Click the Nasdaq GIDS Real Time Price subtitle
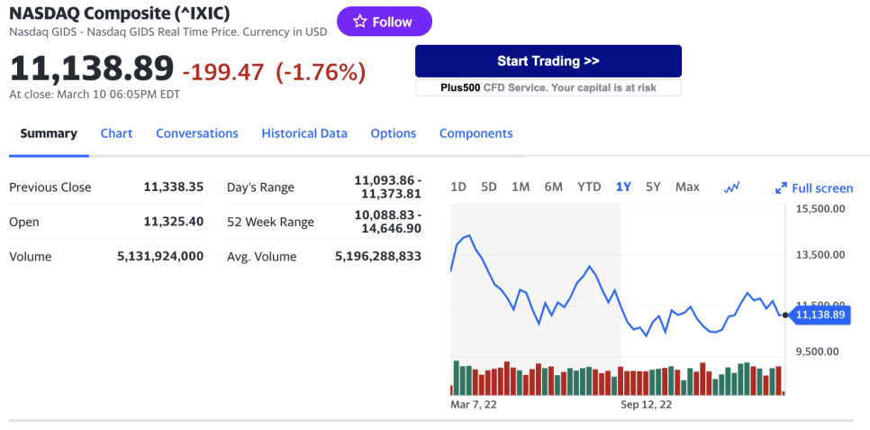 point(168,32)
